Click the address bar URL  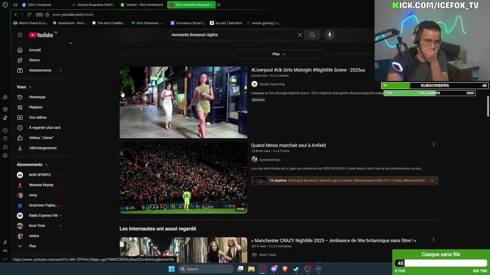[x=73, y=15]
